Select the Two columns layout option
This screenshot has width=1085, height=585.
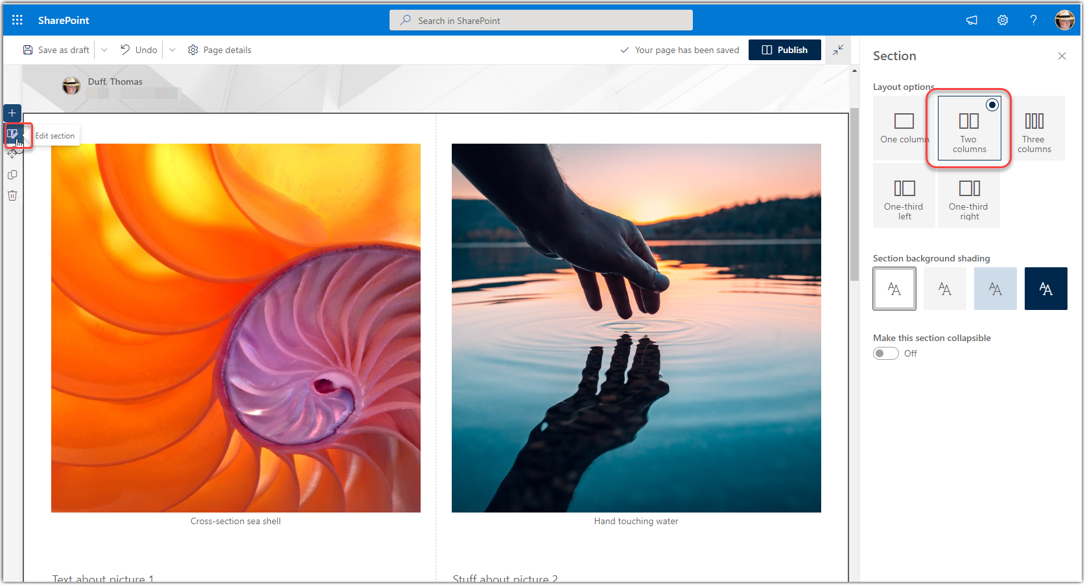click(969, 128)
